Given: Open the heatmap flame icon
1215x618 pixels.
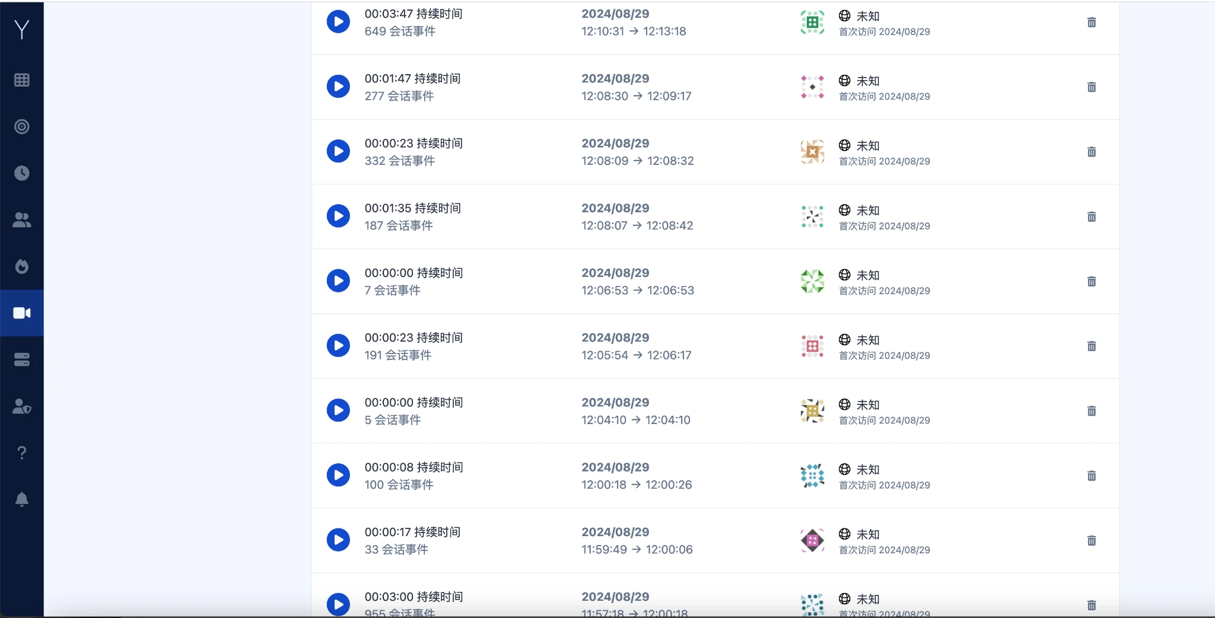Looking at the screenshot, I should (22, 266).
